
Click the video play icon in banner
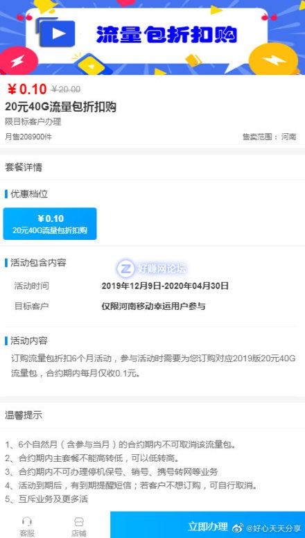(x=57, y=33)
